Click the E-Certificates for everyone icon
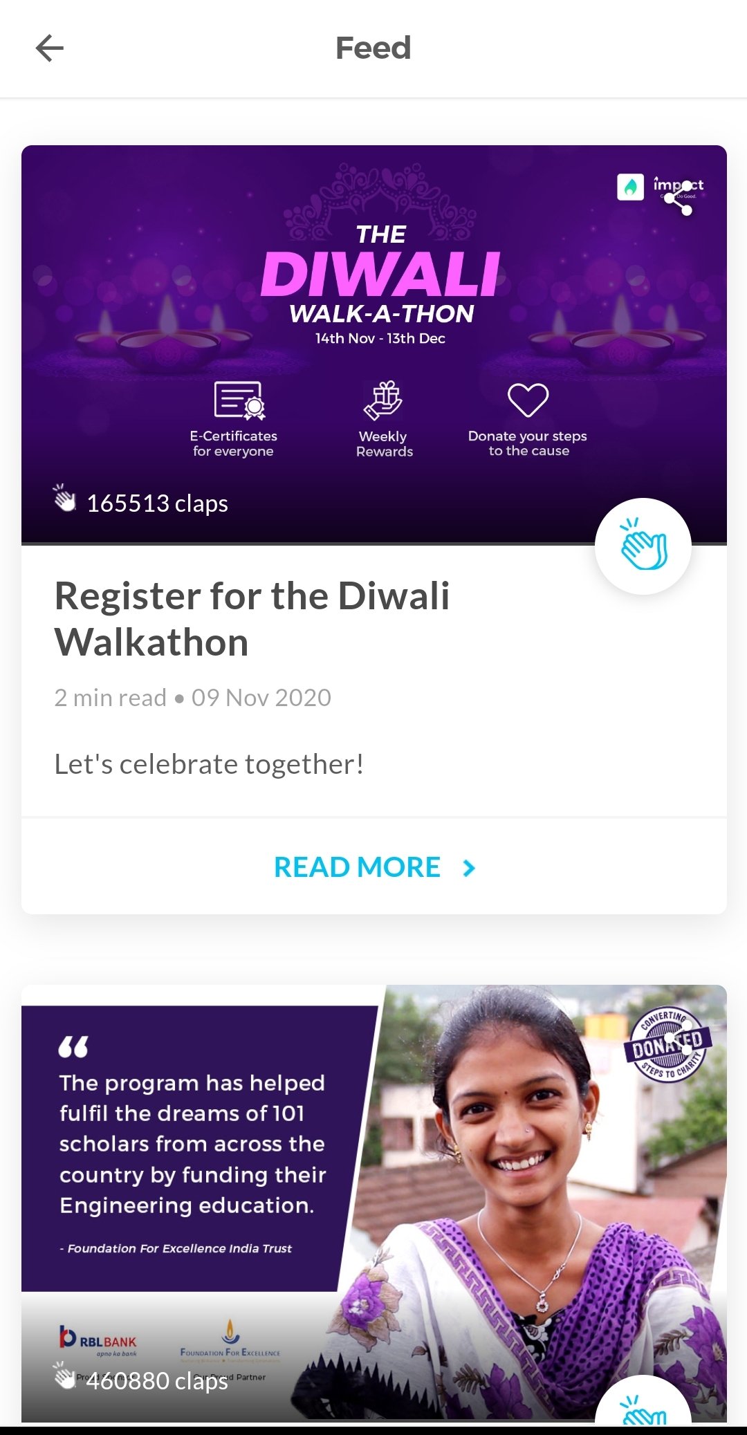This screenshot has height=1435, width=747. (x=239, y=400)
